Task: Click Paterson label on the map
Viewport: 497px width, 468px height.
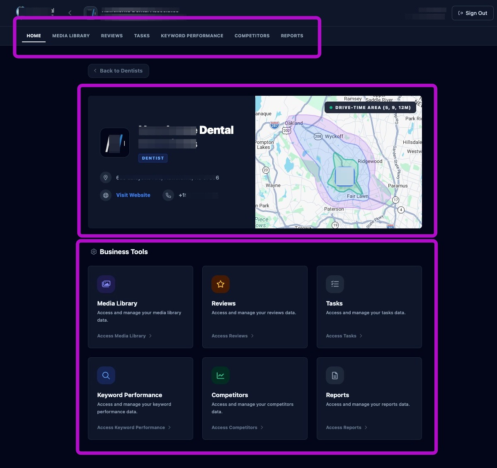Action: pos(334,209)
